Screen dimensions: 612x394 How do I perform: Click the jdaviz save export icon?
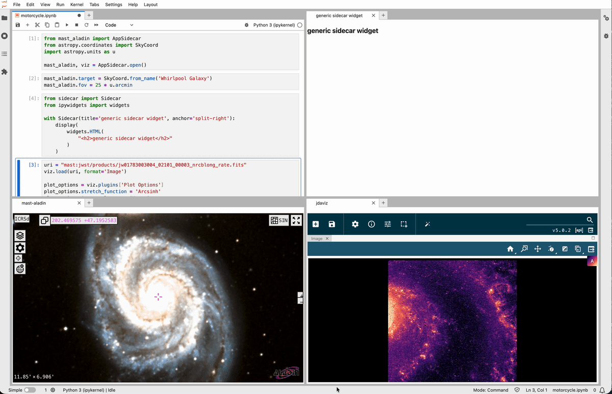pyautogui.click(x=332, y=224)
